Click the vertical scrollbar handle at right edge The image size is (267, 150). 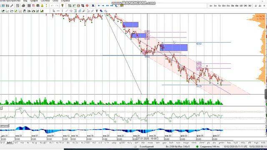[266, 94]
